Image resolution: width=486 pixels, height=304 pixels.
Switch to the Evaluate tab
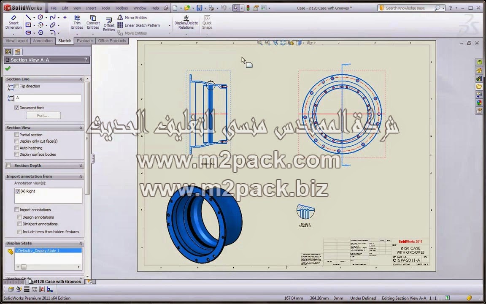coord(85,41)
